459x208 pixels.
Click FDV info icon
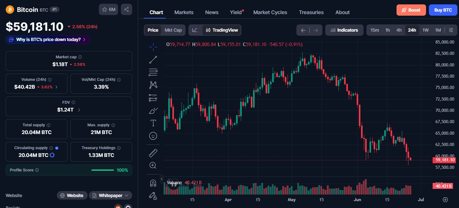point(73,102)
